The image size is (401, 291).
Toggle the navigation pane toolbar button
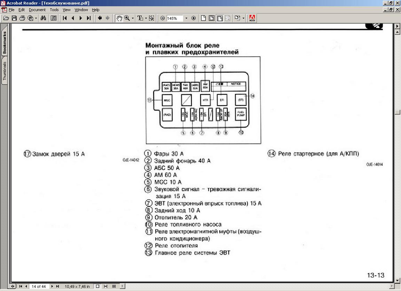(54, 18)
